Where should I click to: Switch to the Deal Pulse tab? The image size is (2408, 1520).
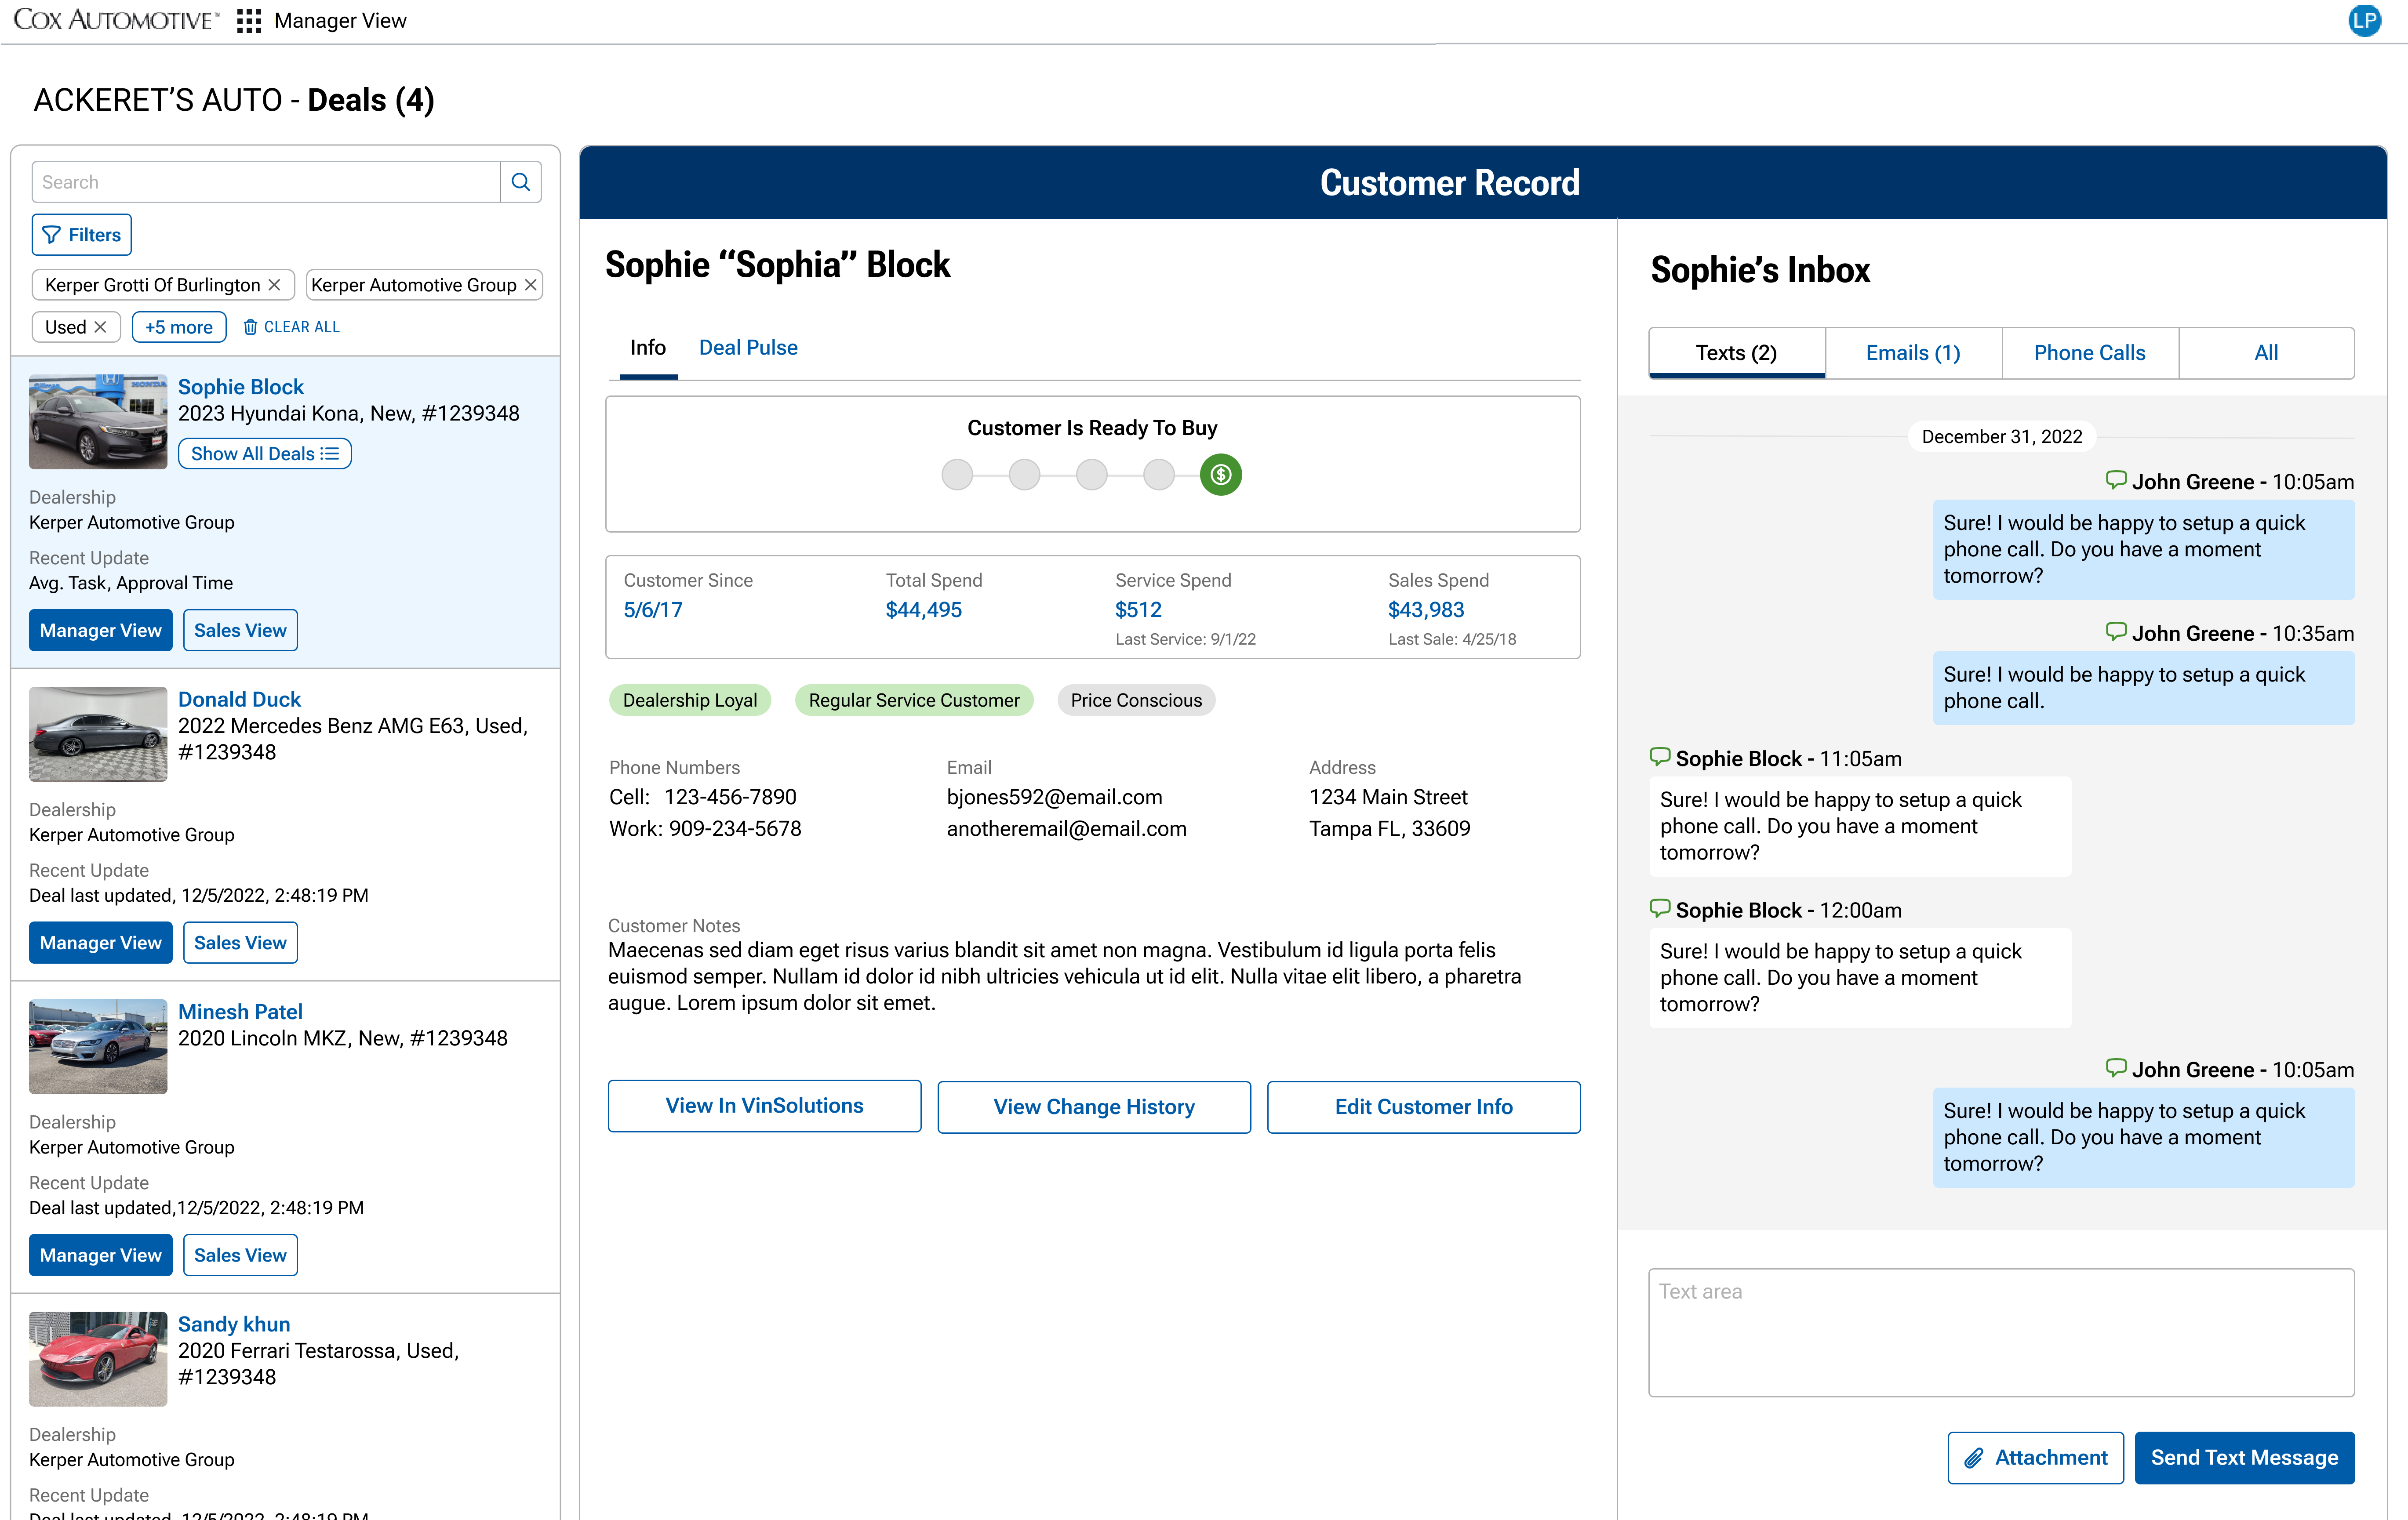pyautogui.click(x=748, y=348)
